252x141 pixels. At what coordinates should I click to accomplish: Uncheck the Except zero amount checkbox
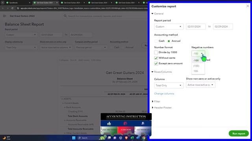[x=156, y=63]
